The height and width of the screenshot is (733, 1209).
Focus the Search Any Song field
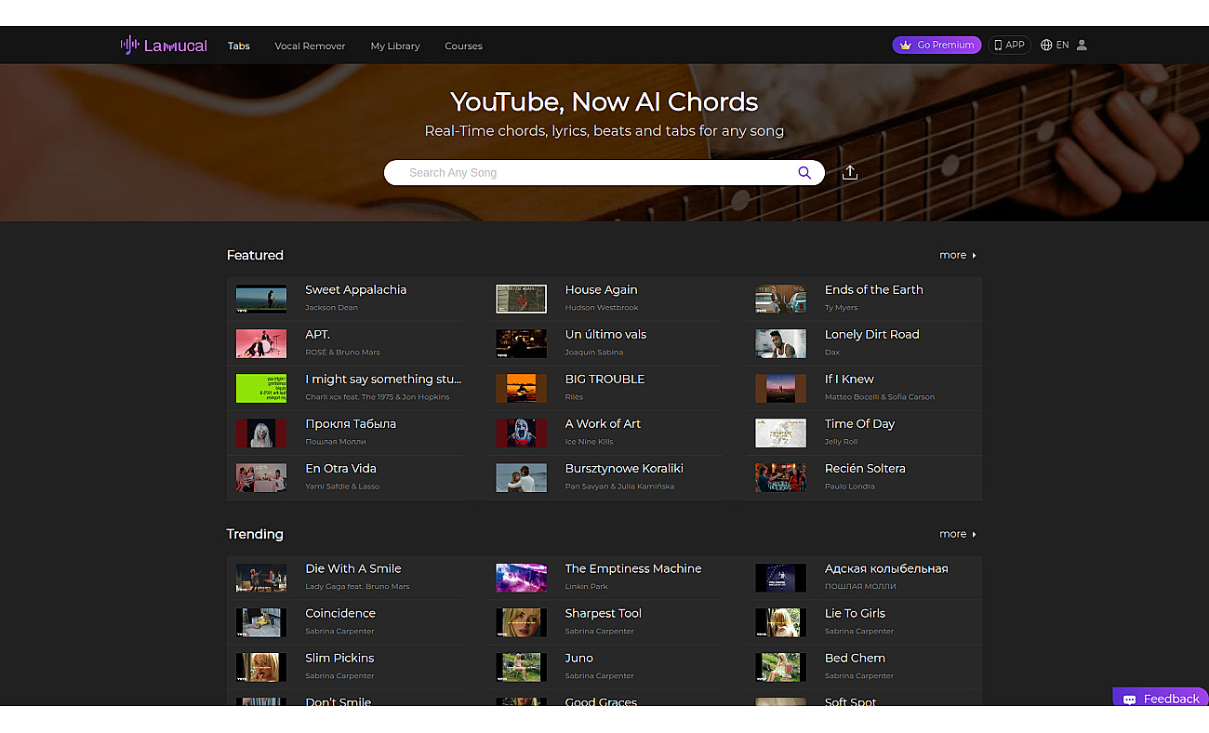coord(604,173)
